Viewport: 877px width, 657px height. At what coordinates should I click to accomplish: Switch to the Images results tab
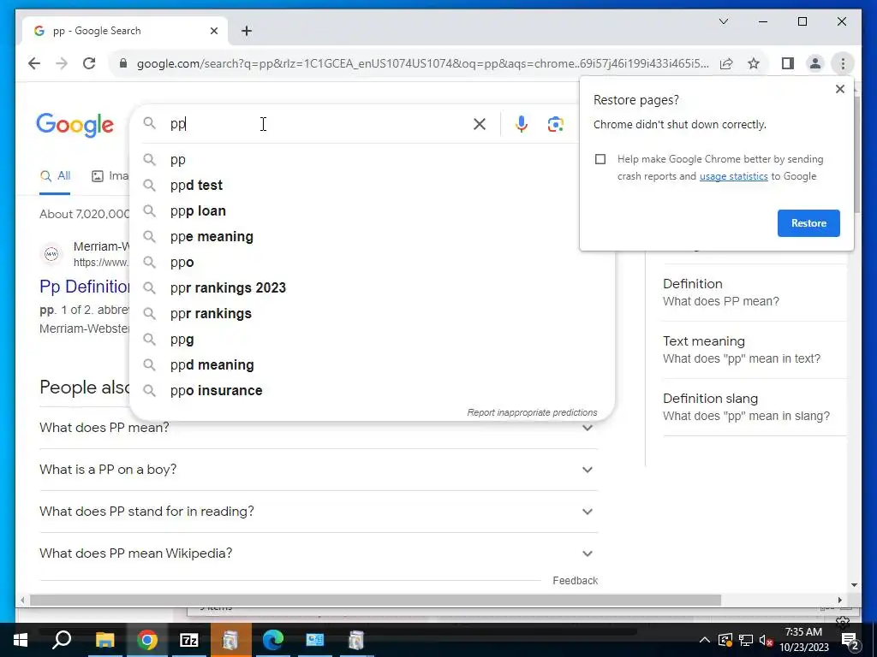(x=110, y=176)
